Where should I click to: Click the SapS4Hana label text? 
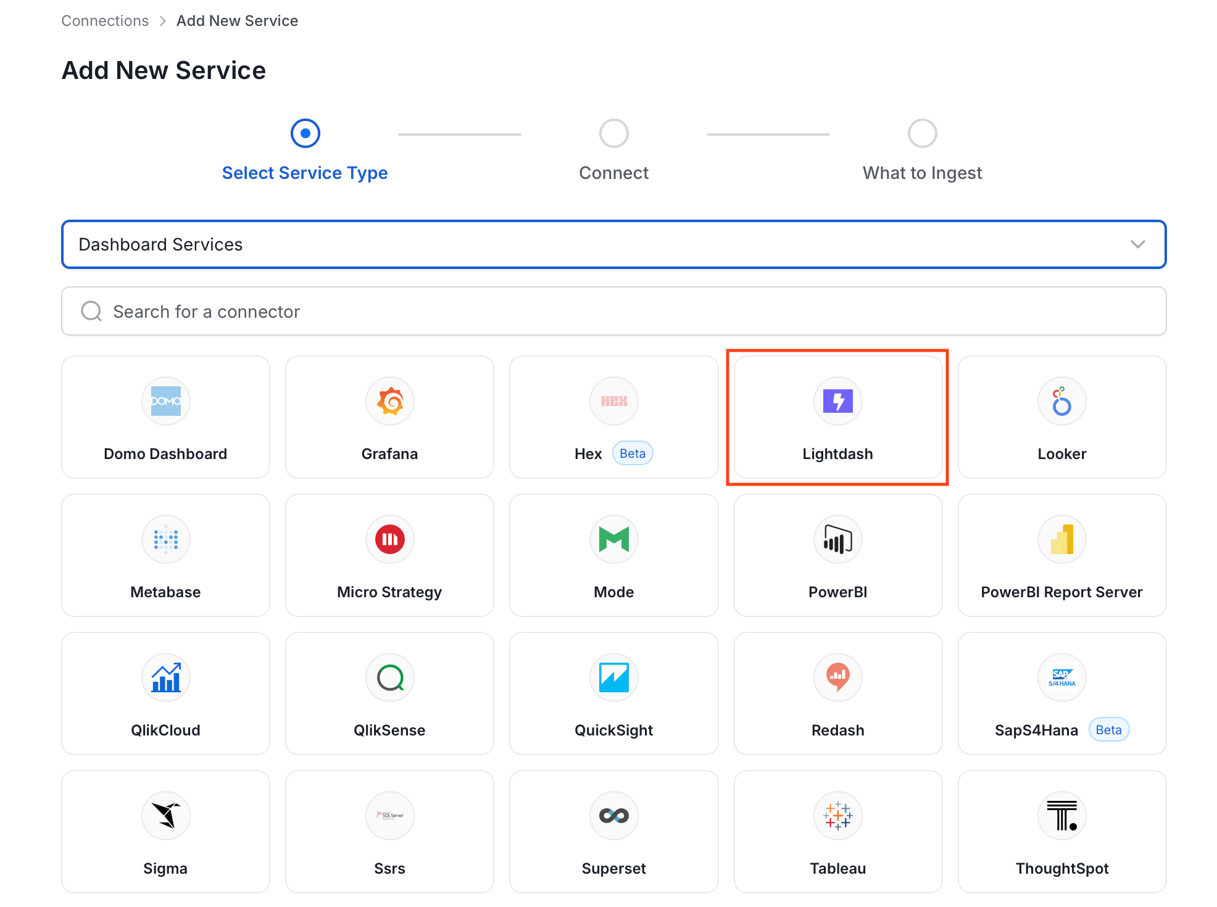click(x=1037, y=731)
